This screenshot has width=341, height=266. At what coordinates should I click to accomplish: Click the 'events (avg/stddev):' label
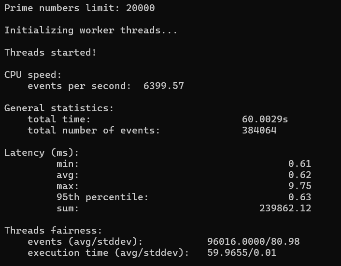click(85, 242)
